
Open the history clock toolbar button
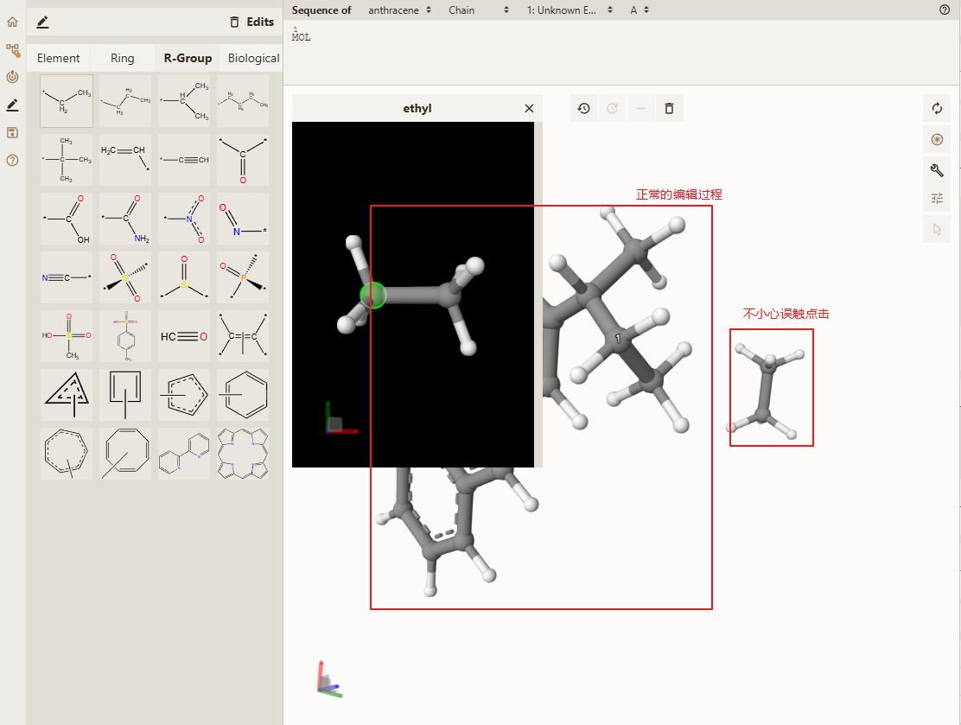pos(584,109)
